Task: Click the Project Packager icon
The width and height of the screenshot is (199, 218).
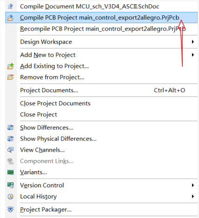Action: pos(10,210)
